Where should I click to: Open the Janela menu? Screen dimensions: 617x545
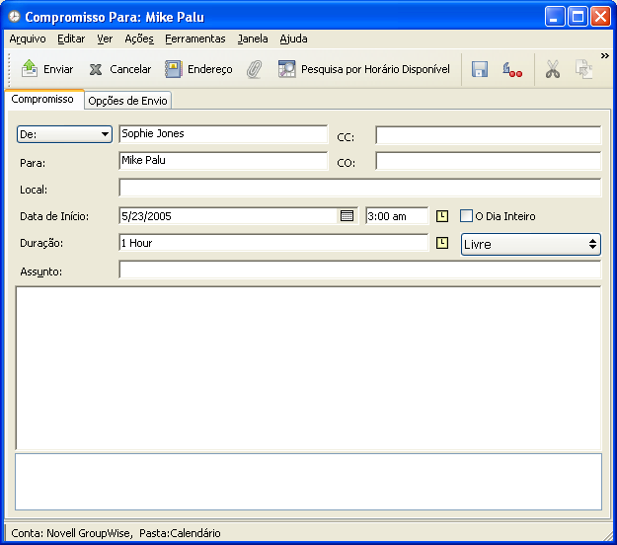point(253,39)
